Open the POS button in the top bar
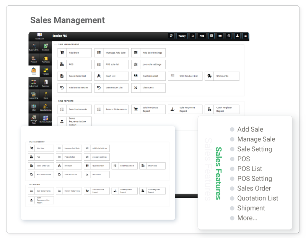The height and width of the screenshot is (238, 306). (x=201, y=36)
